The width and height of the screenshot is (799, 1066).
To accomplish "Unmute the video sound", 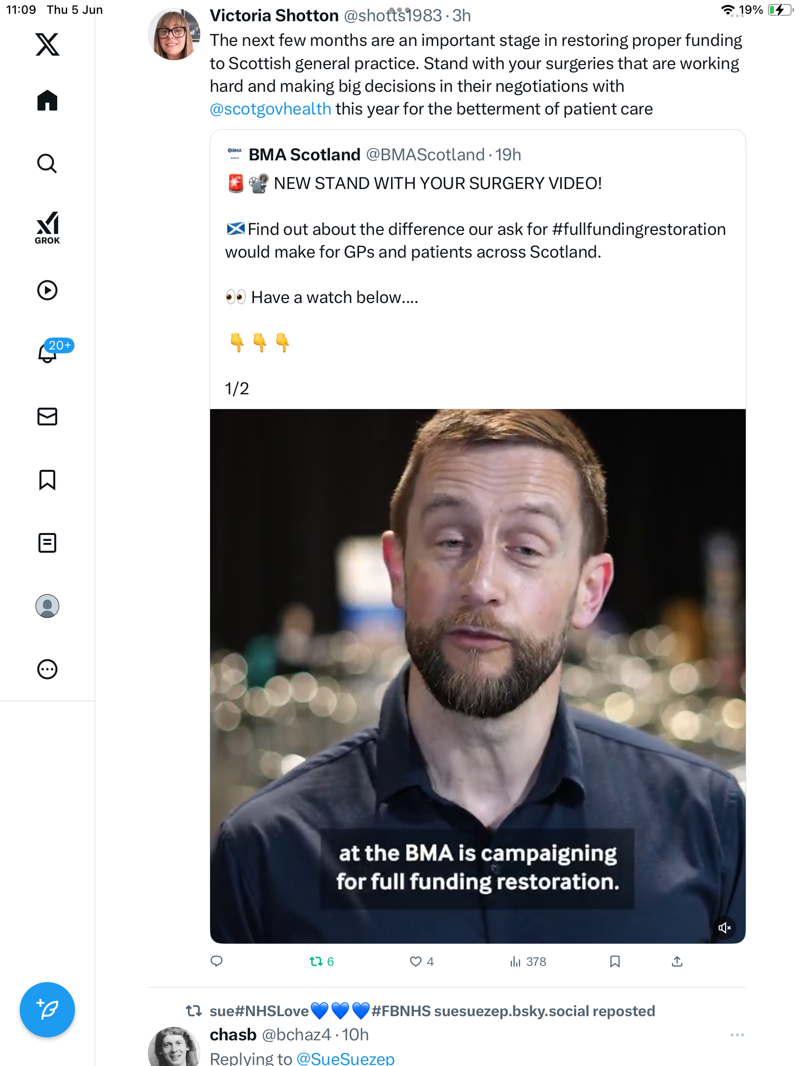I will [724, 928].
